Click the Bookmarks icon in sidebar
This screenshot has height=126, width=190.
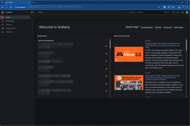click(3, 21)
